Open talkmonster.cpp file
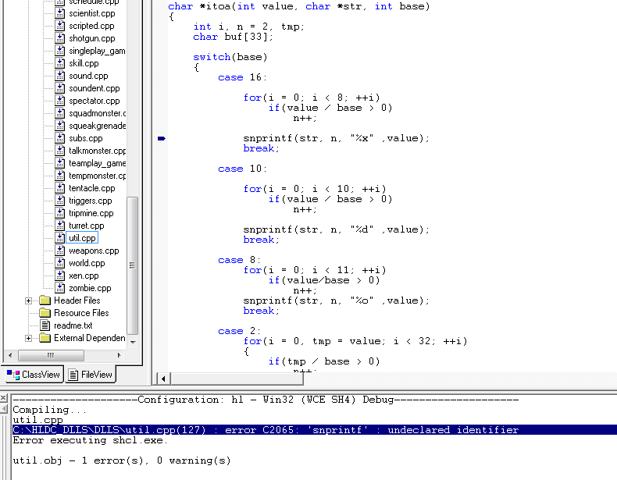The height and width of the screenshot is (480, 617). (x=97, y=151)
